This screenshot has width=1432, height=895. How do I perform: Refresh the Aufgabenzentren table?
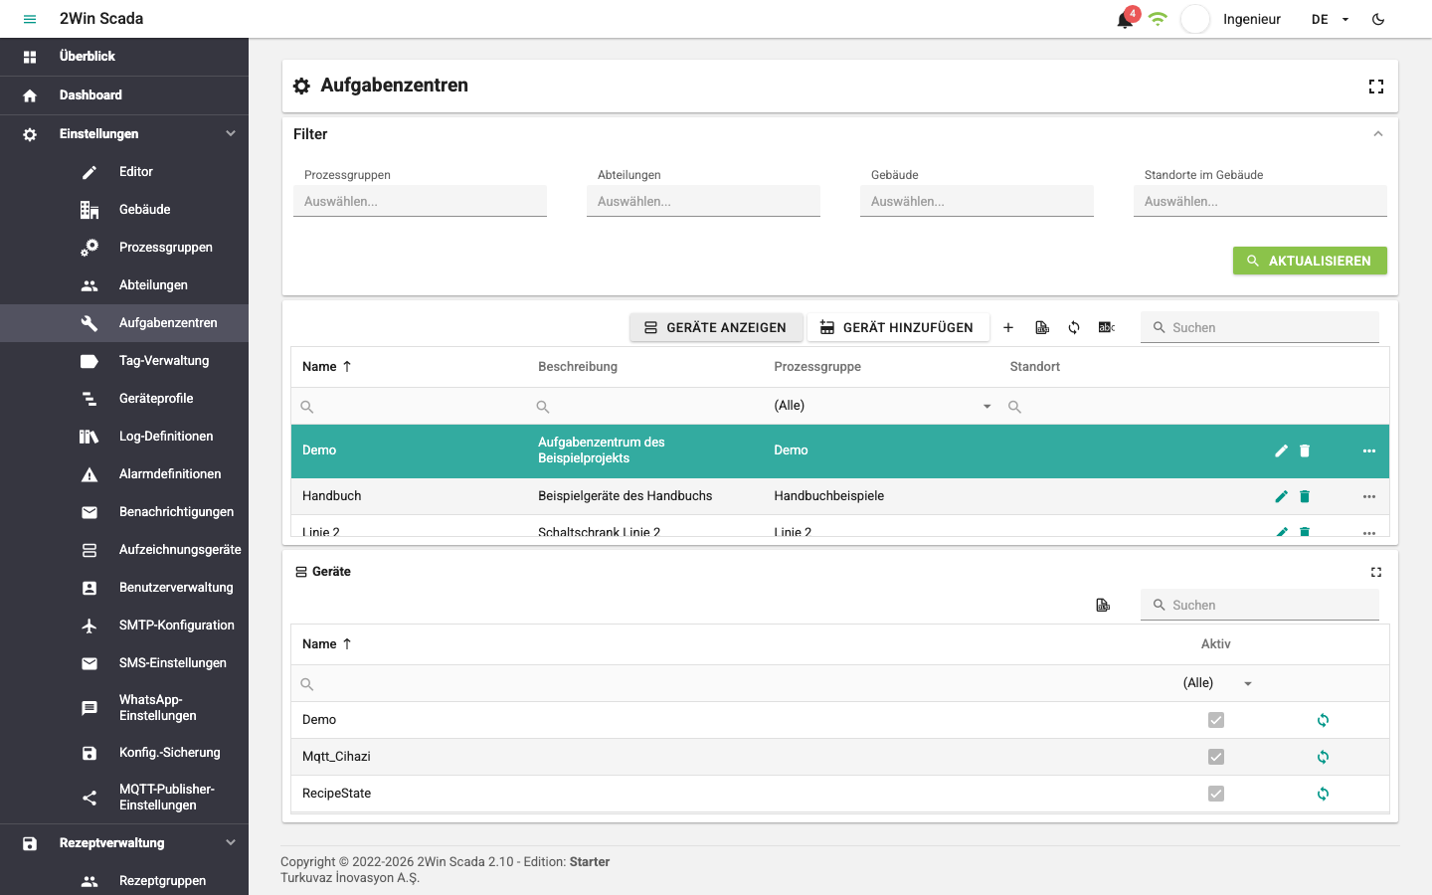(1074, 327)
